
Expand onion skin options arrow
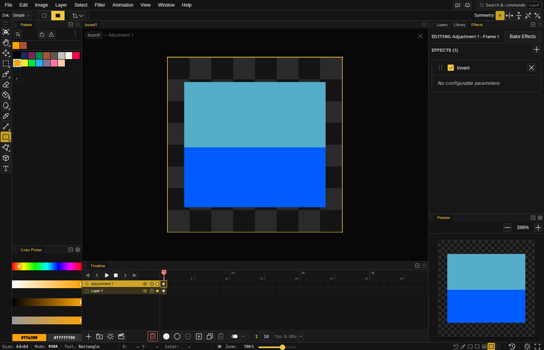pos(243,336)
